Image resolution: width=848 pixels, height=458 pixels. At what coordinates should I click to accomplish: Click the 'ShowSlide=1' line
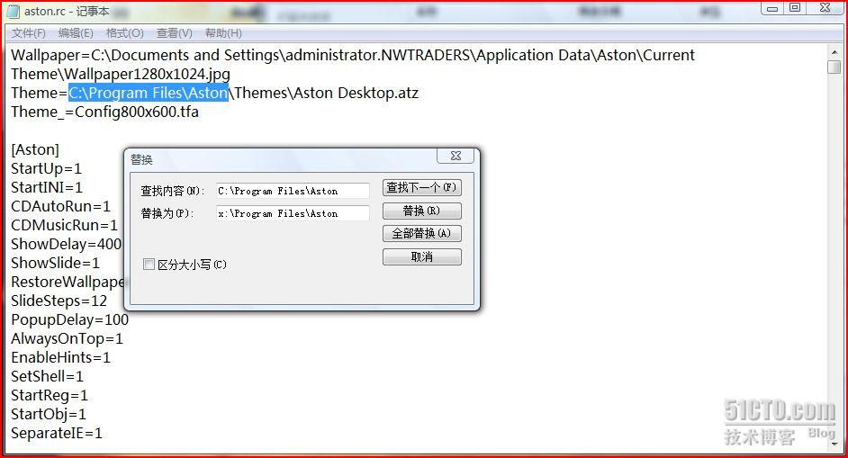tap(55, 264)
